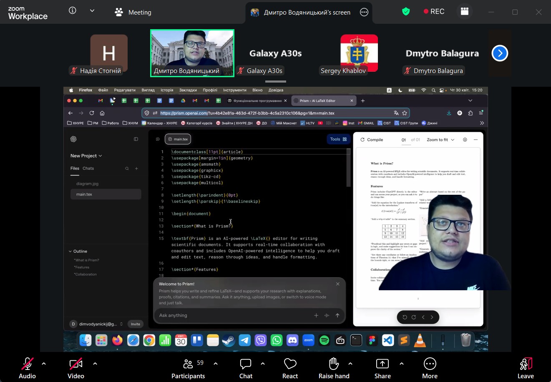Unmute the microphone Audio button
Screen dimensions: 551x382
27,369
